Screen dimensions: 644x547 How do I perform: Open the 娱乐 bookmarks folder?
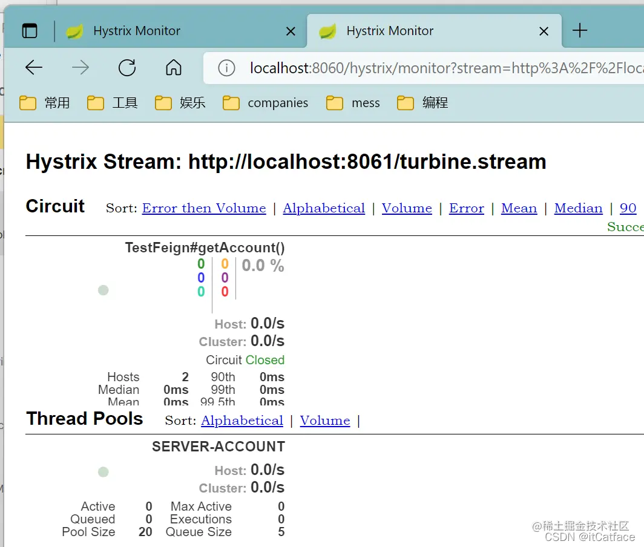click(180, 103)
